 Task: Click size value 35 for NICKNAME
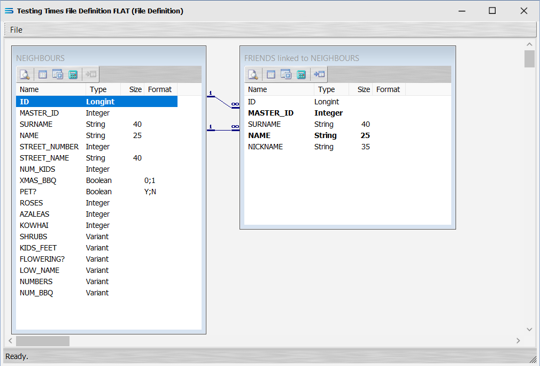(x=365, y=147)
